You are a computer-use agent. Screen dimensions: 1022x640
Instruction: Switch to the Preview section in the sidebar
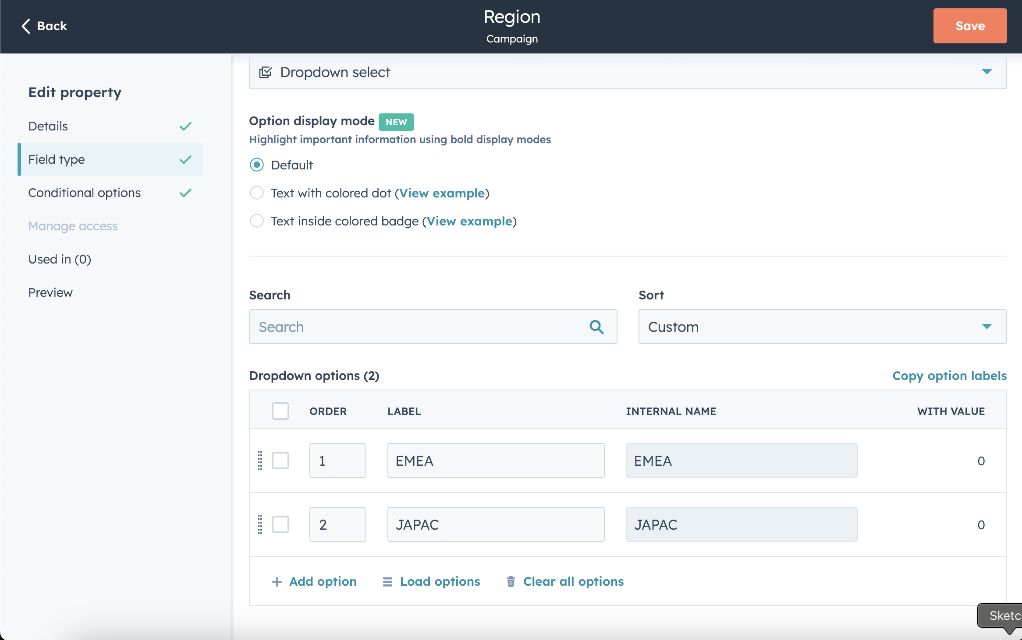click(x=50, y=292)
